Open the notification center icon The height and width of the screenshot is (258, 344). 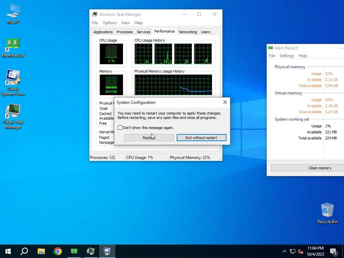pyautogui.click(x=334, y=252)
